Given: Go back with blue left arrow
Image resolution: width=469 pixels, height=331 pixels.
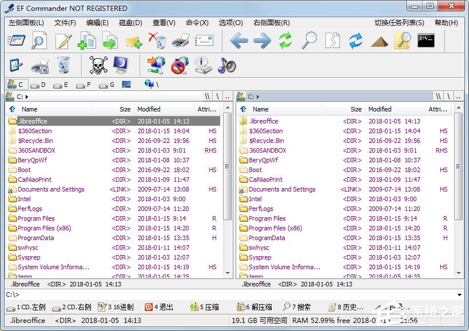Looking at the screenshot, I should (239, 41).
